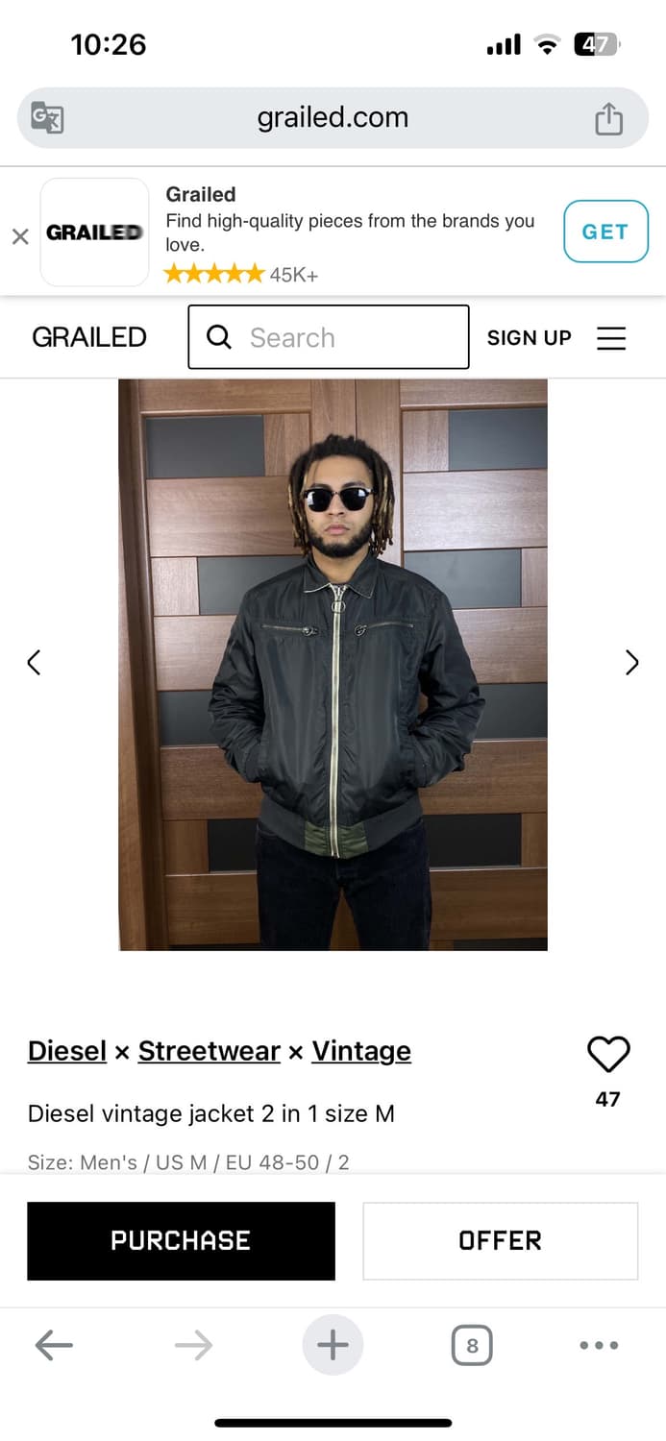Open the Streetwear category link

tap(210, 1051)
